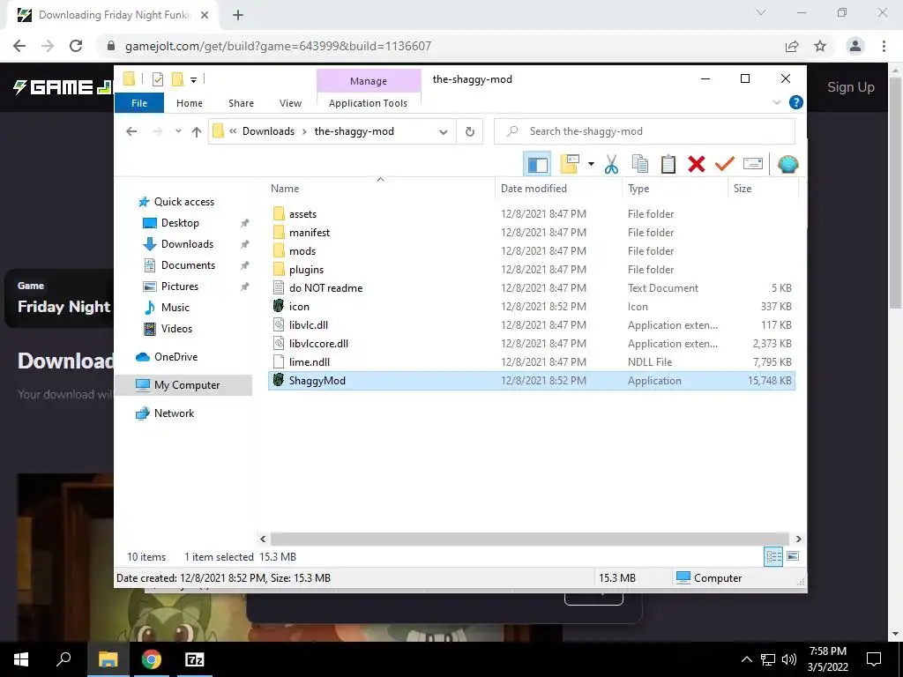Click the horizontal scrollbar in file list
Screen dimensions: 903x677
[530, 539]
